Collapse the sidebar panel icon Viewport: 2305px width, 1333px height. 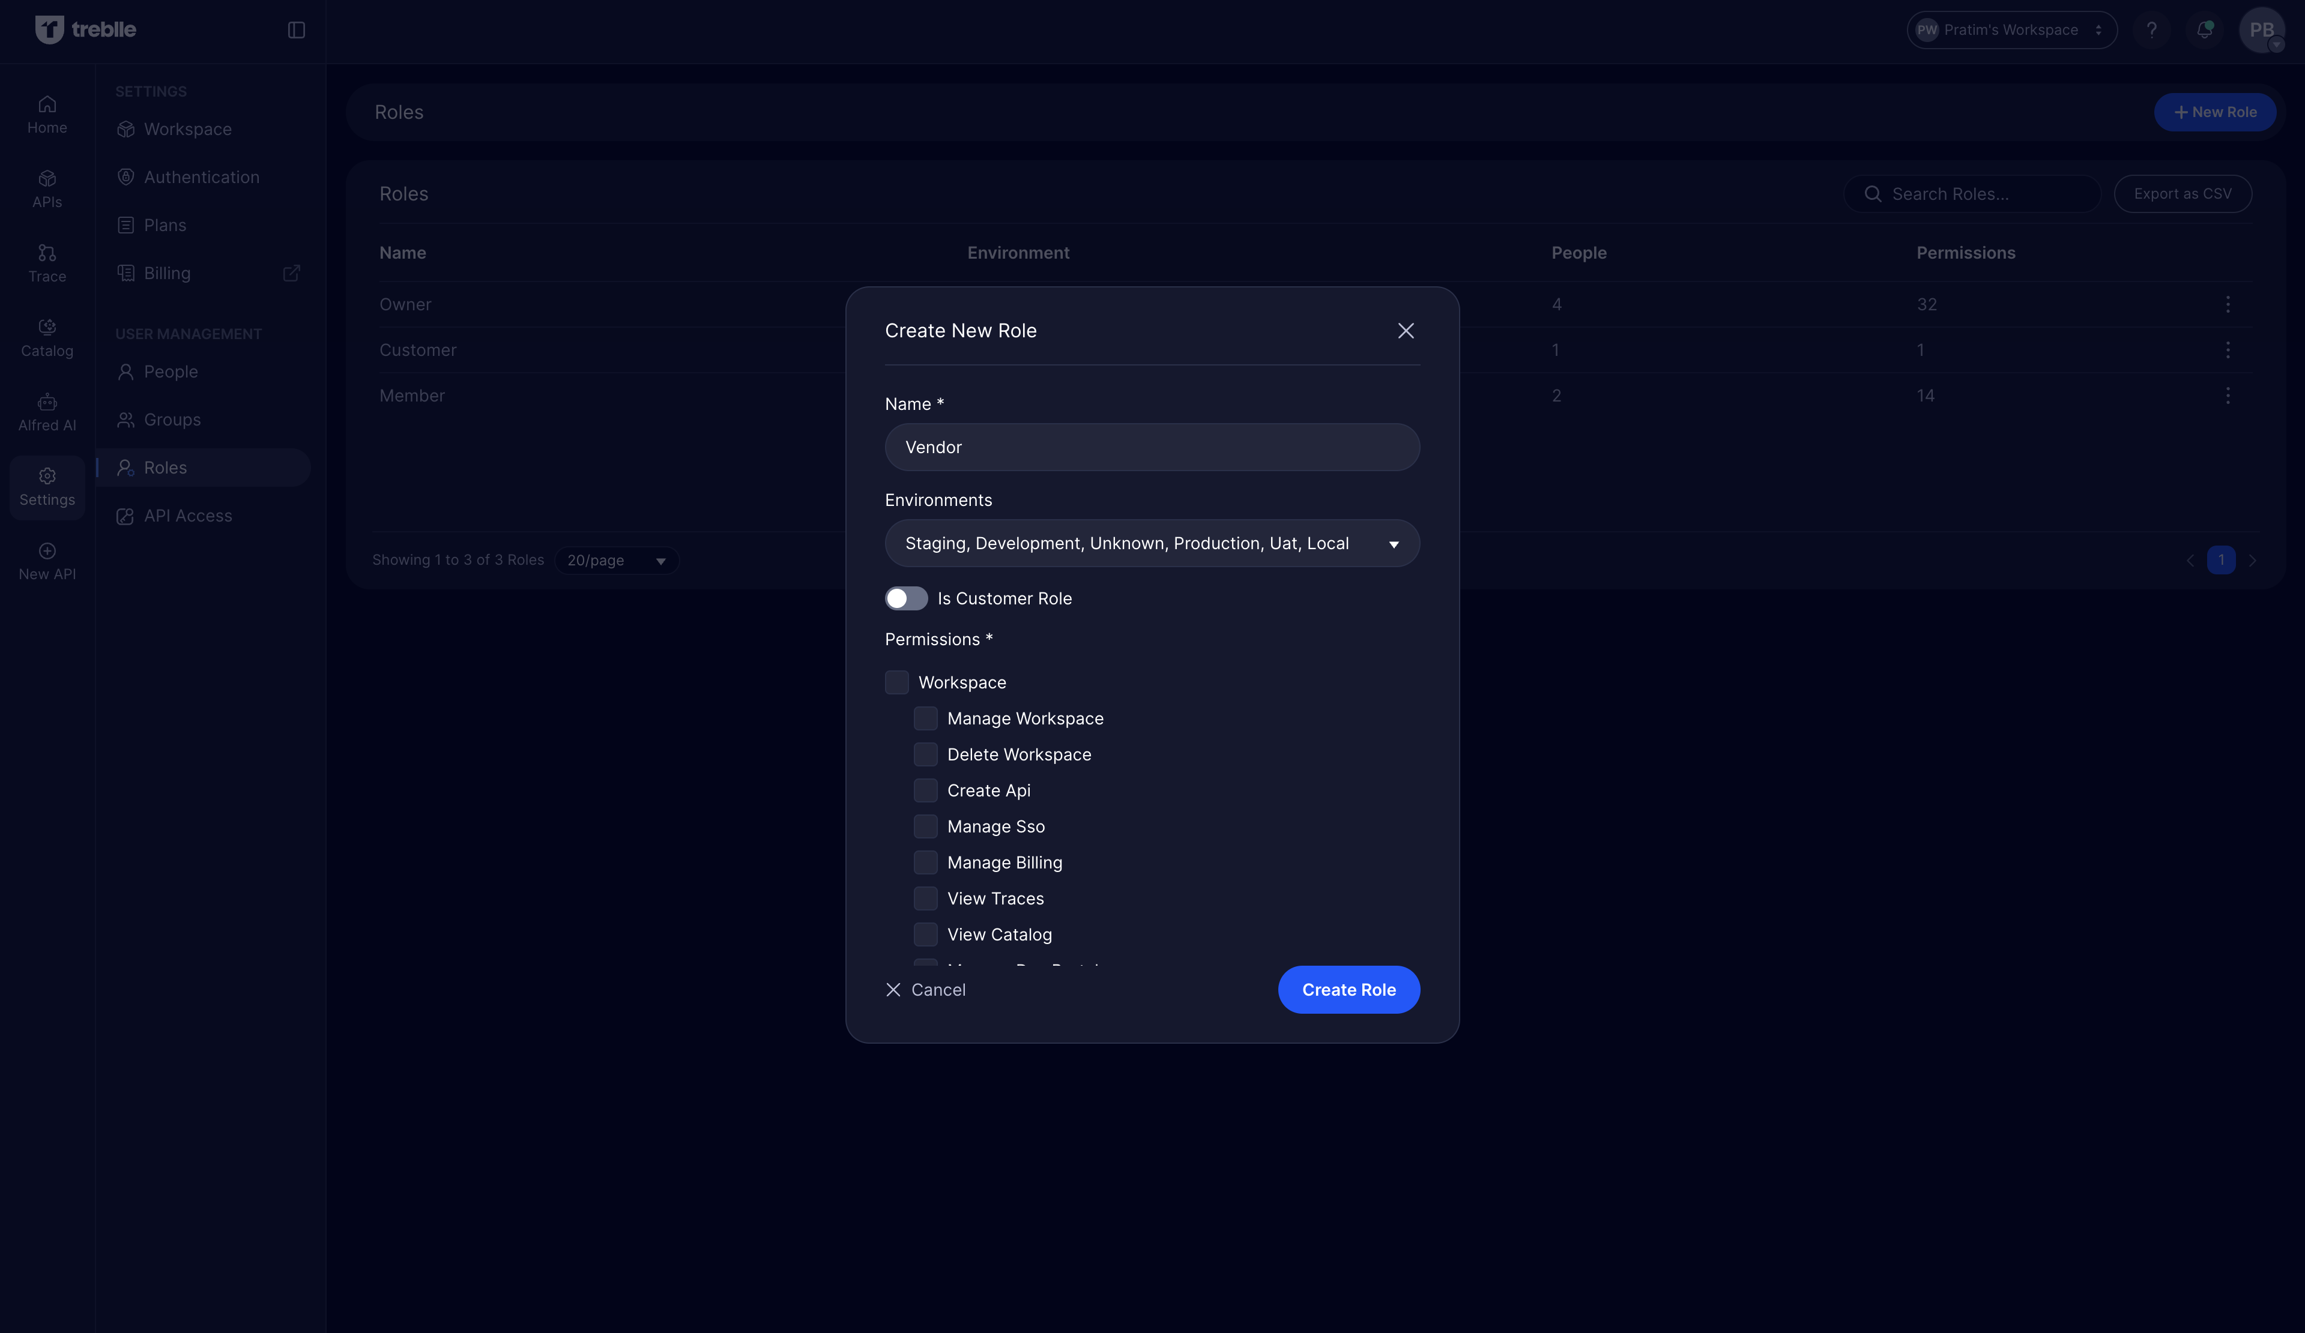click(x=297, y=30)
